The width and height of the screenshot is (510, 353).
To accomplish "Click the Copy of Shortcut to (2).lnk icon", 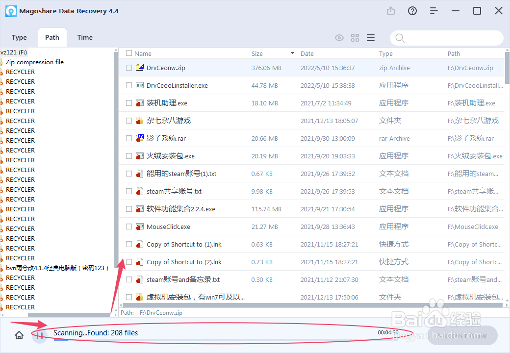I will point(140,262).
